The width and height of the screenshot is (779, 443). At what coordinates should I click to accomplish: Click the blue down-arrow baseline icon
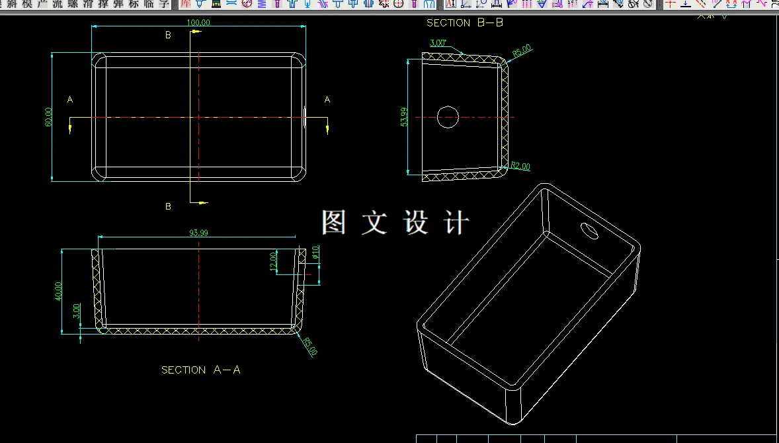[686, 3]
